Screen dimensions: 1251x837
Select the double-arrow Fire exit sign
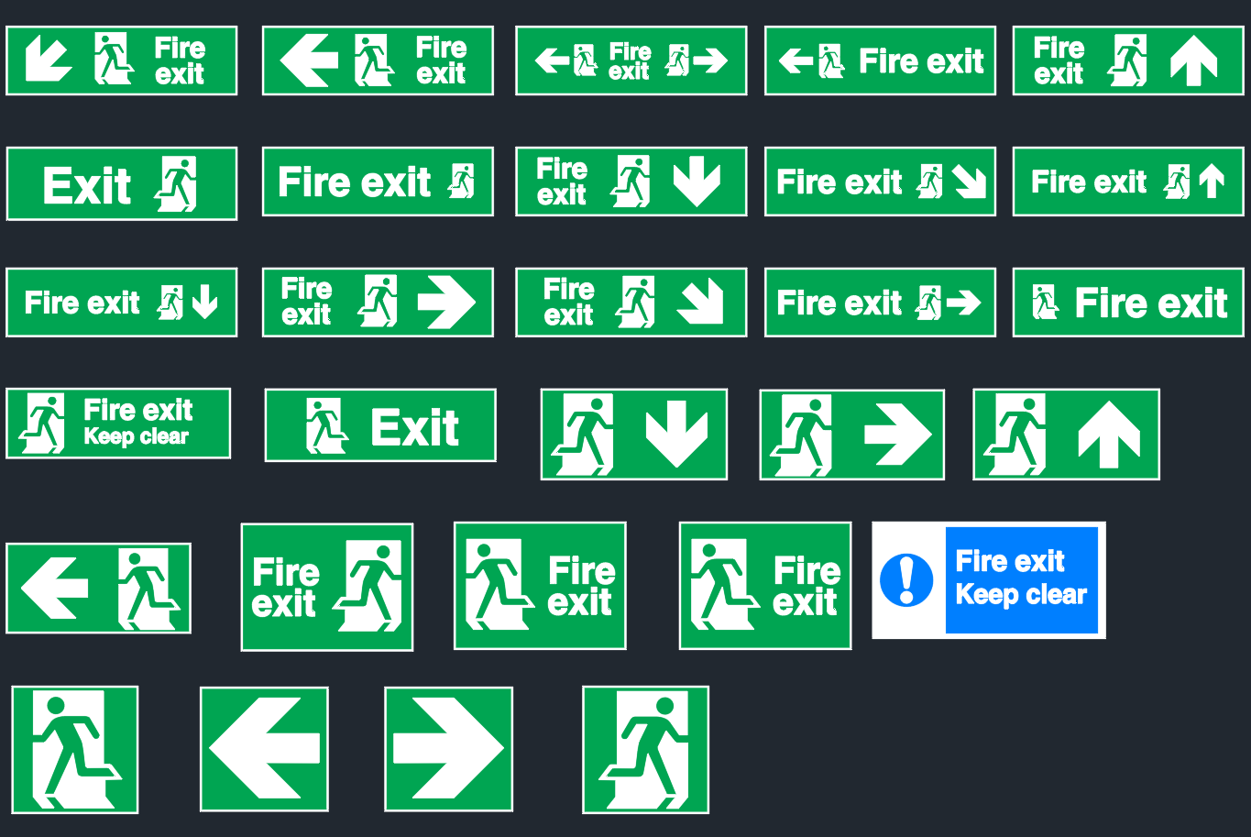pyautogui.click(x=631, y=61)
